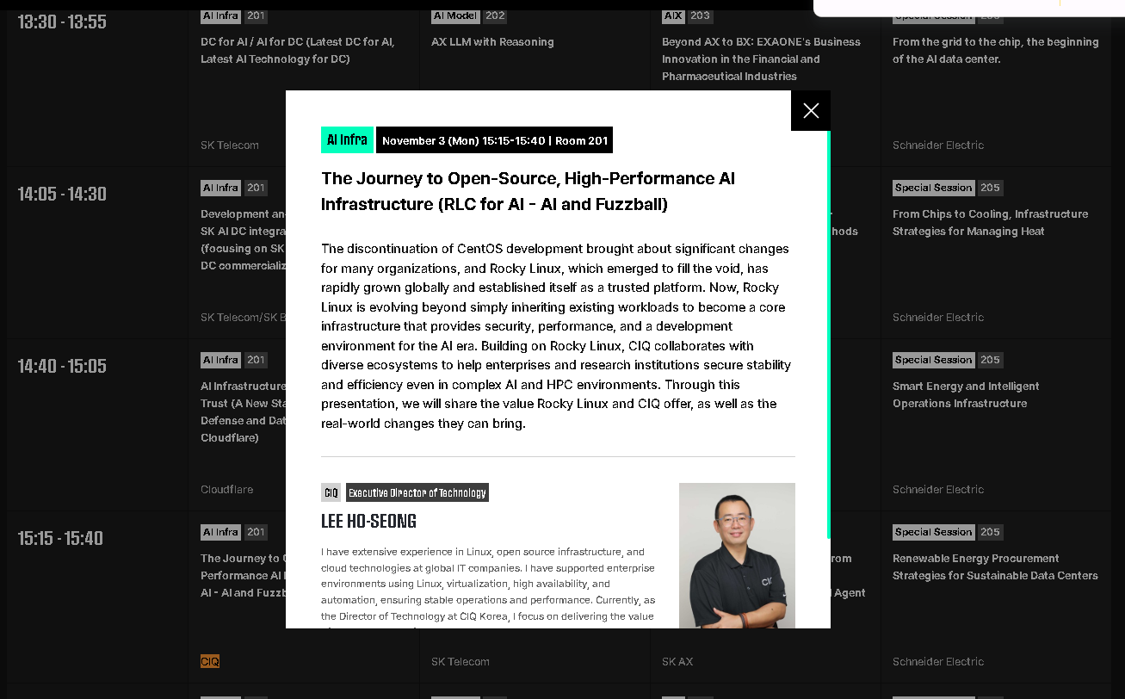Click the green scrollbar on the popup
The height and width of the screenshot is (699, 1125).
point(828,334)
